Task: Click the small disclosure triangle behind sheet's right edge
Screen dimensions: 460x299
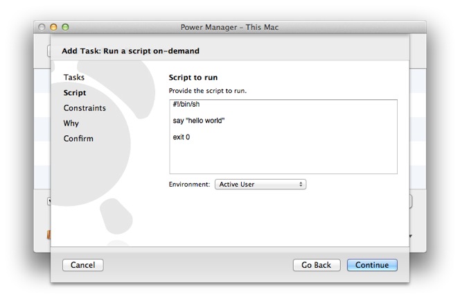Action: [x=411, y=236]
